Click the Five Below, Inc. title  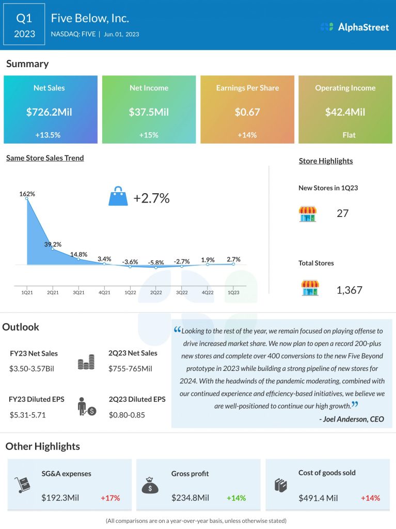(x=90, y=19)
